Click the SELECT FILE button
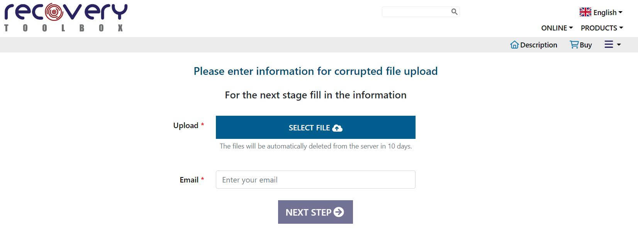The width and height of the screenshot is (638, 233). pos(316,127)
